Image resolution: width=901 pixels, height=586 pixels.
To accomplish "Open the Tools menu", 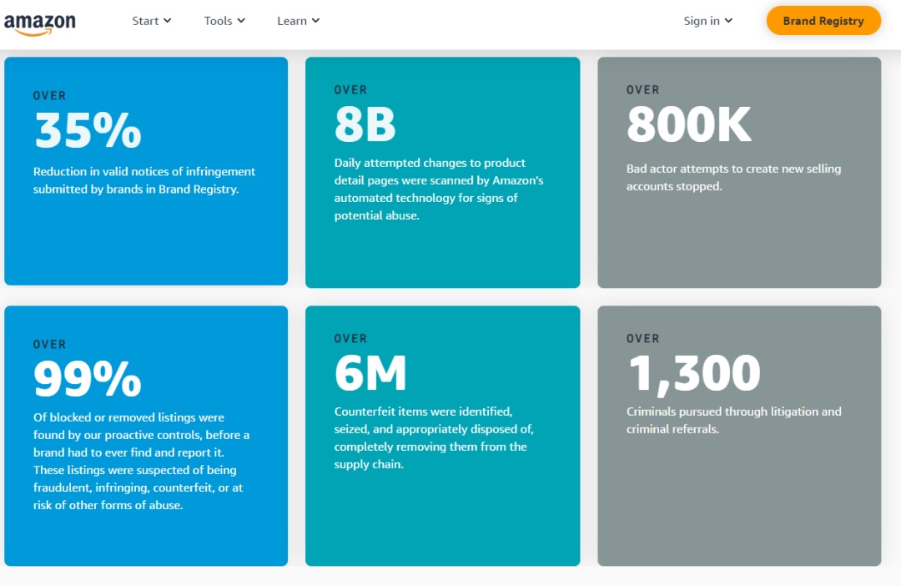I will point(218,21).
